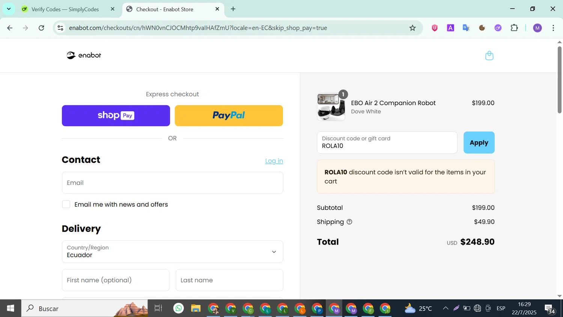This screenshot has width=563, height=317.
Task: Click the Last name field
Action: click(229, 280)
